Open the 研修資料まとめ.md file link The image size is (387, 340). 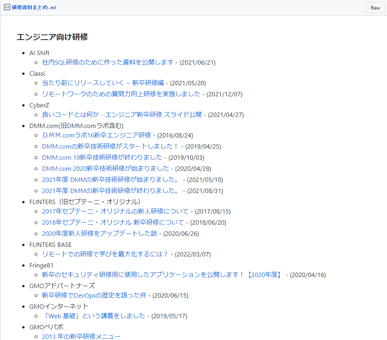tap(34, 8)
